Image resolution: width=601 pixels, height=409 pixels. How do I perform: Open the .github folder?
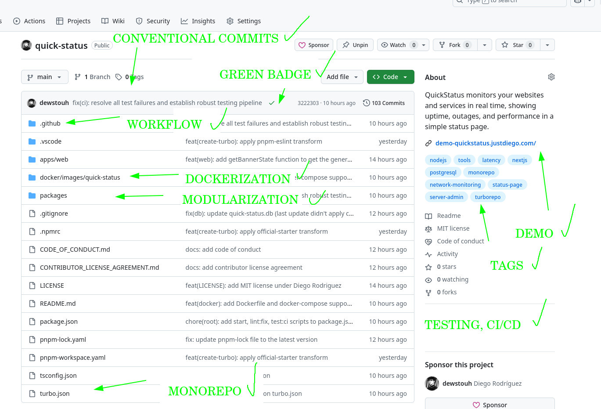tap(50, 123)
